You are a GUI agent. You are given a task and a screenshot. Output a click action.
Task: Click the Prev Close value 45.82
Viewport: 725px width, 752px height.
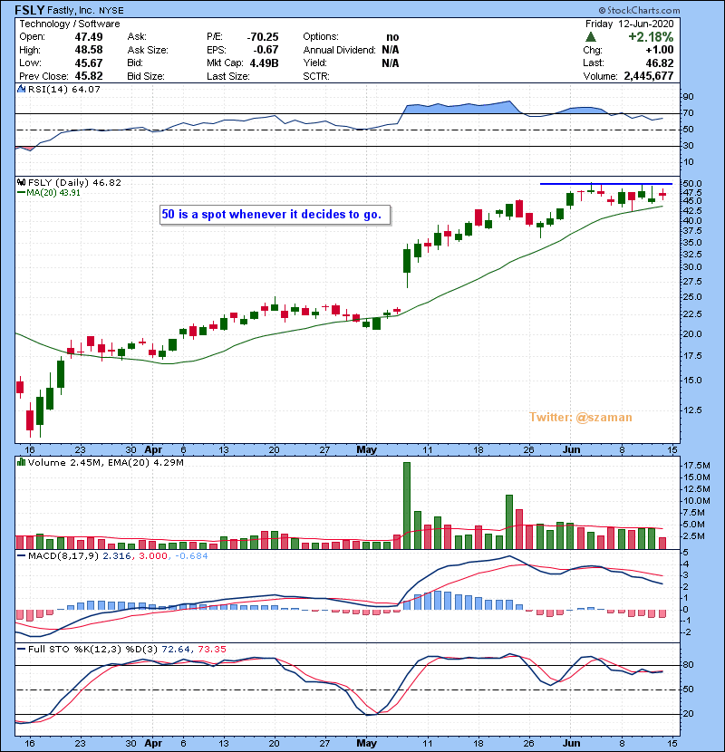(89, 76)
